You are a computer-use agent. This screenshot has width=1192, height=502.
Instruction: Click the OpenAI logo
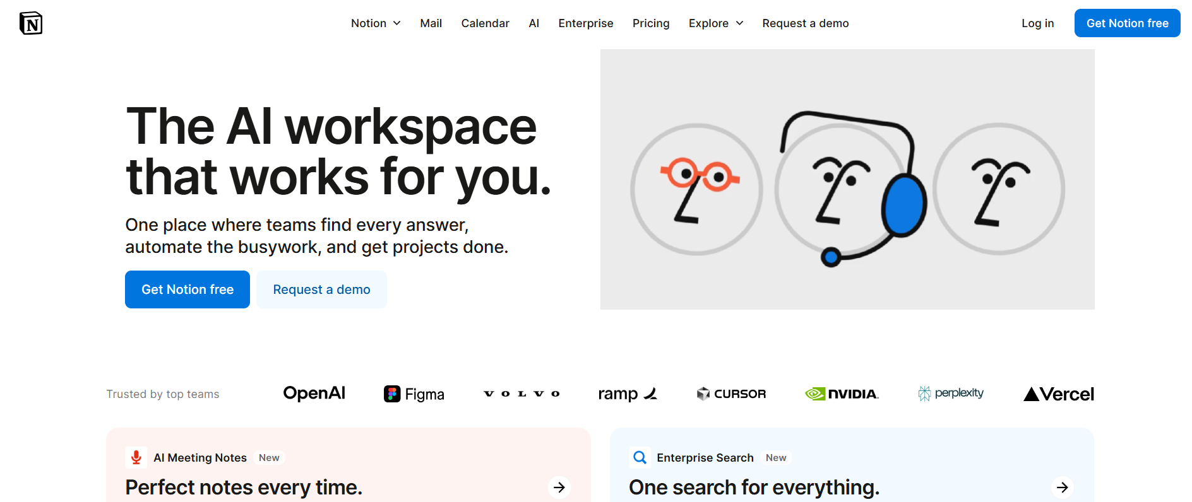(x=314, y=394)
